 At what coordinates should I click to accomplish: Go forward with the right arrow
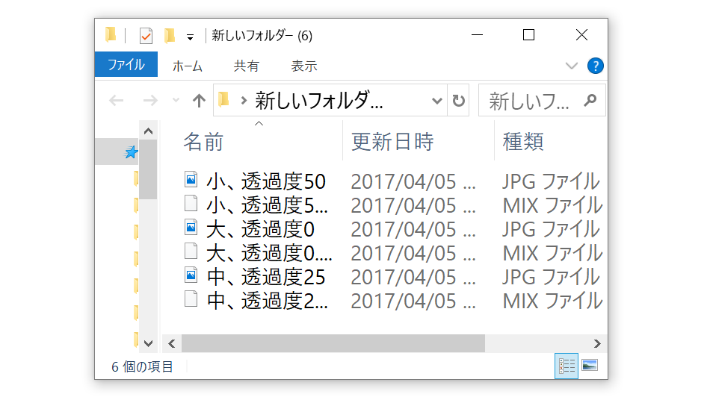(150, 100)
